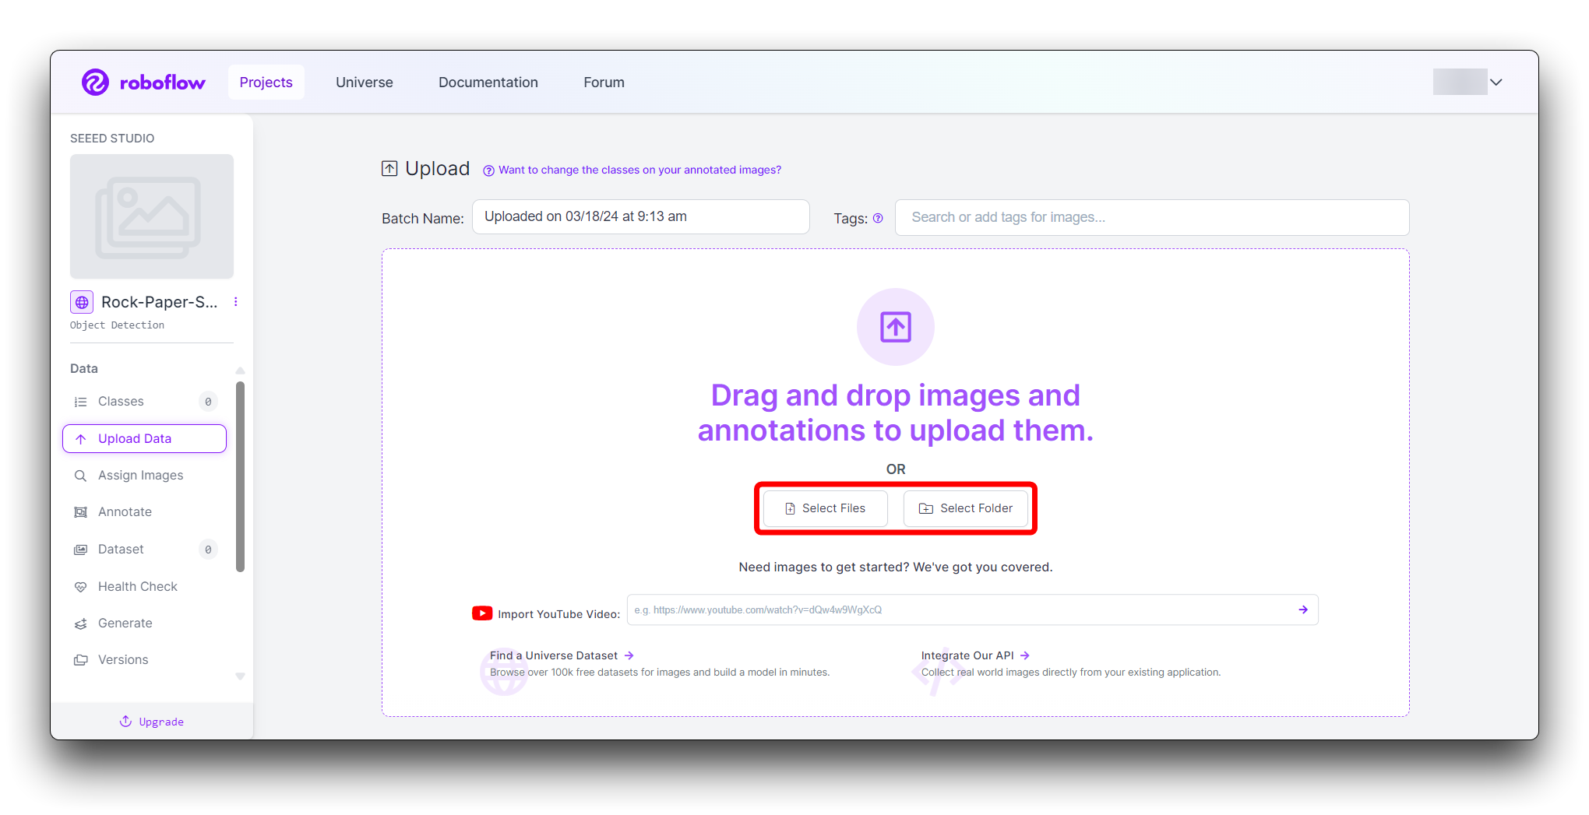Click the Generate icon in sidebar
1589x815 pixels.
coord(80,624)
